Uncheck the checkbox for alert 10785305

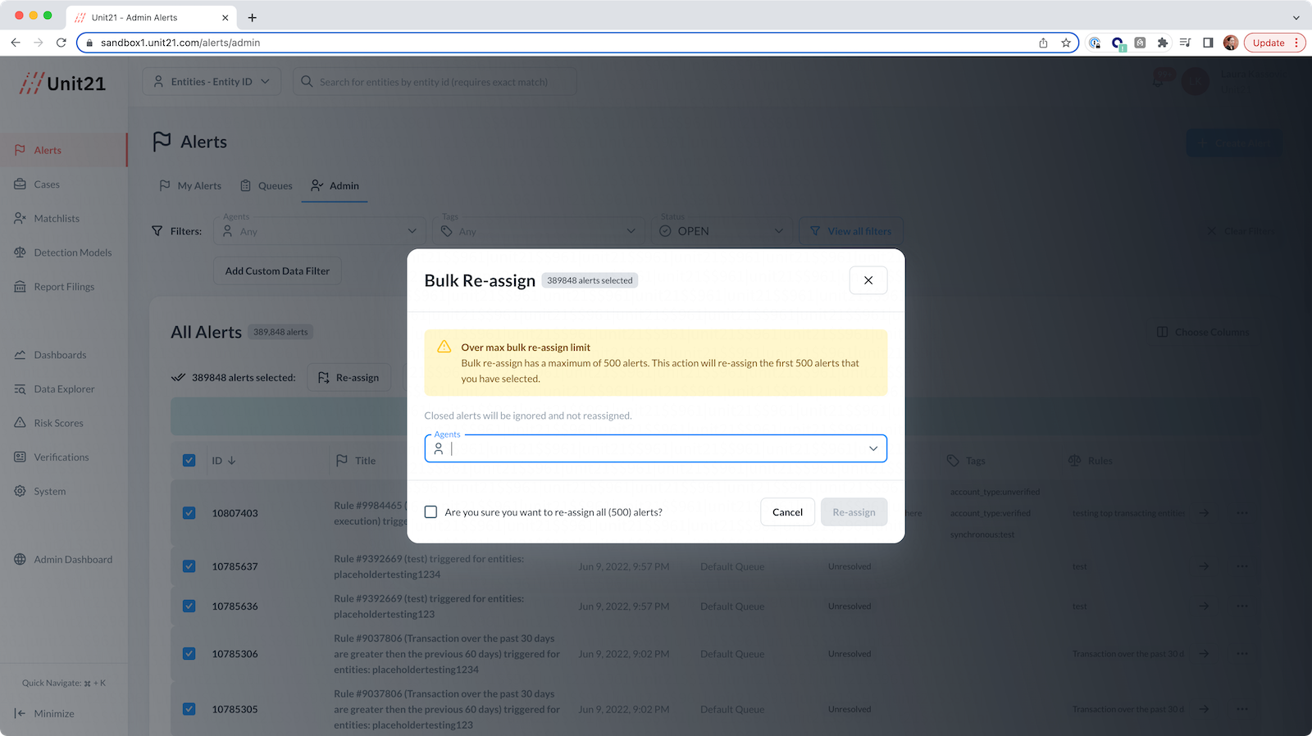[x=189, y=710]
